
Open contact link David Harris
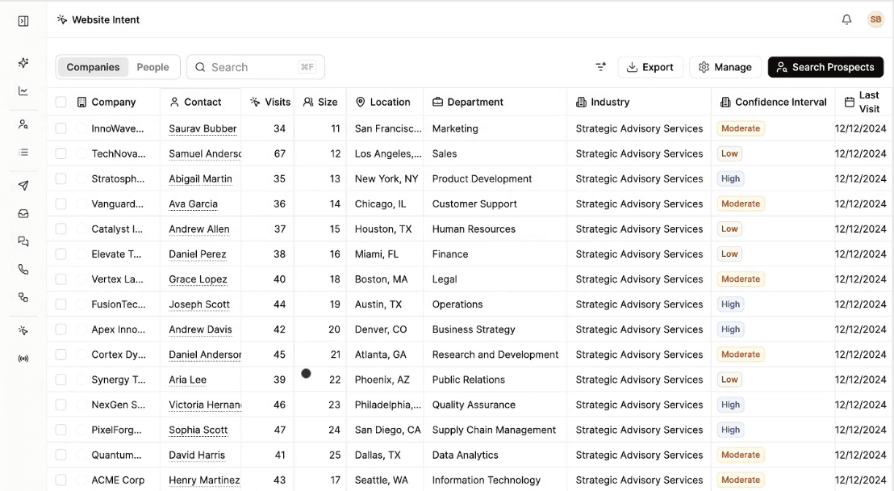tap(197, 455)
